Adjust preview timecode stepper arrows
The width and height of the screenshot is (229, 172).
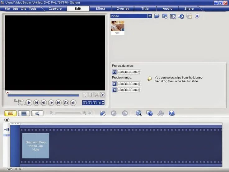tap(103, 103)
